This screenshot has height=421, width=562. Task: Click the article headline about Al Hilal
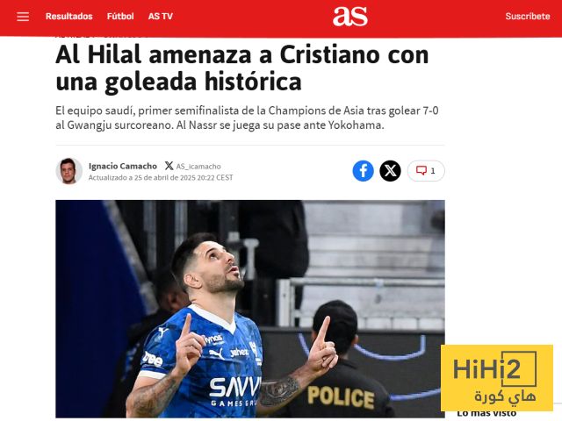(x=242, y=68)
